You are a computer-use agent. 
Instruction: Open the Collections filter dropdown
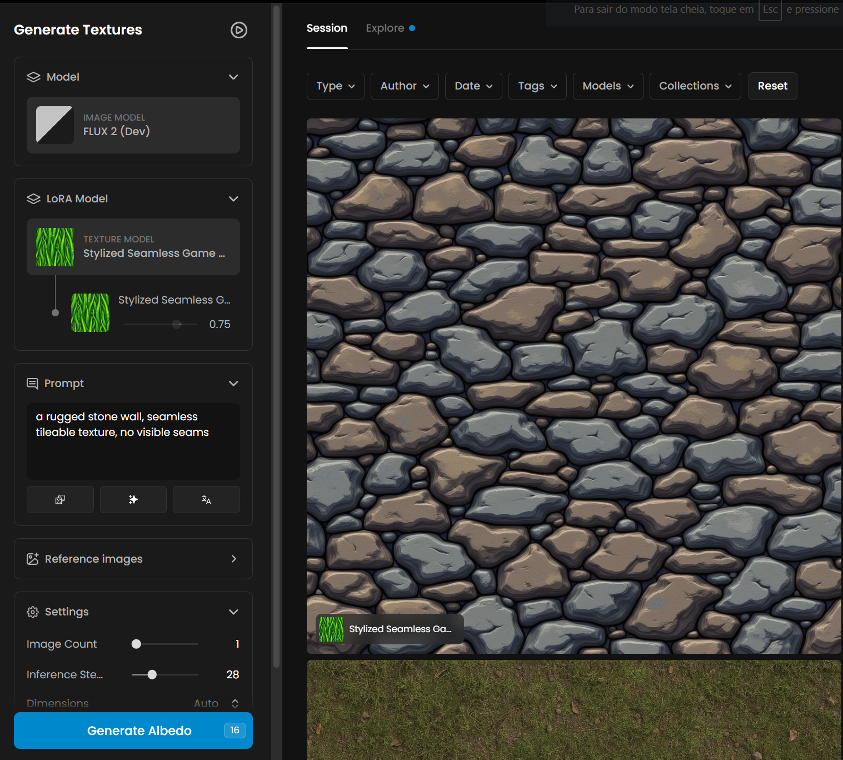click(x=695, y=86)
